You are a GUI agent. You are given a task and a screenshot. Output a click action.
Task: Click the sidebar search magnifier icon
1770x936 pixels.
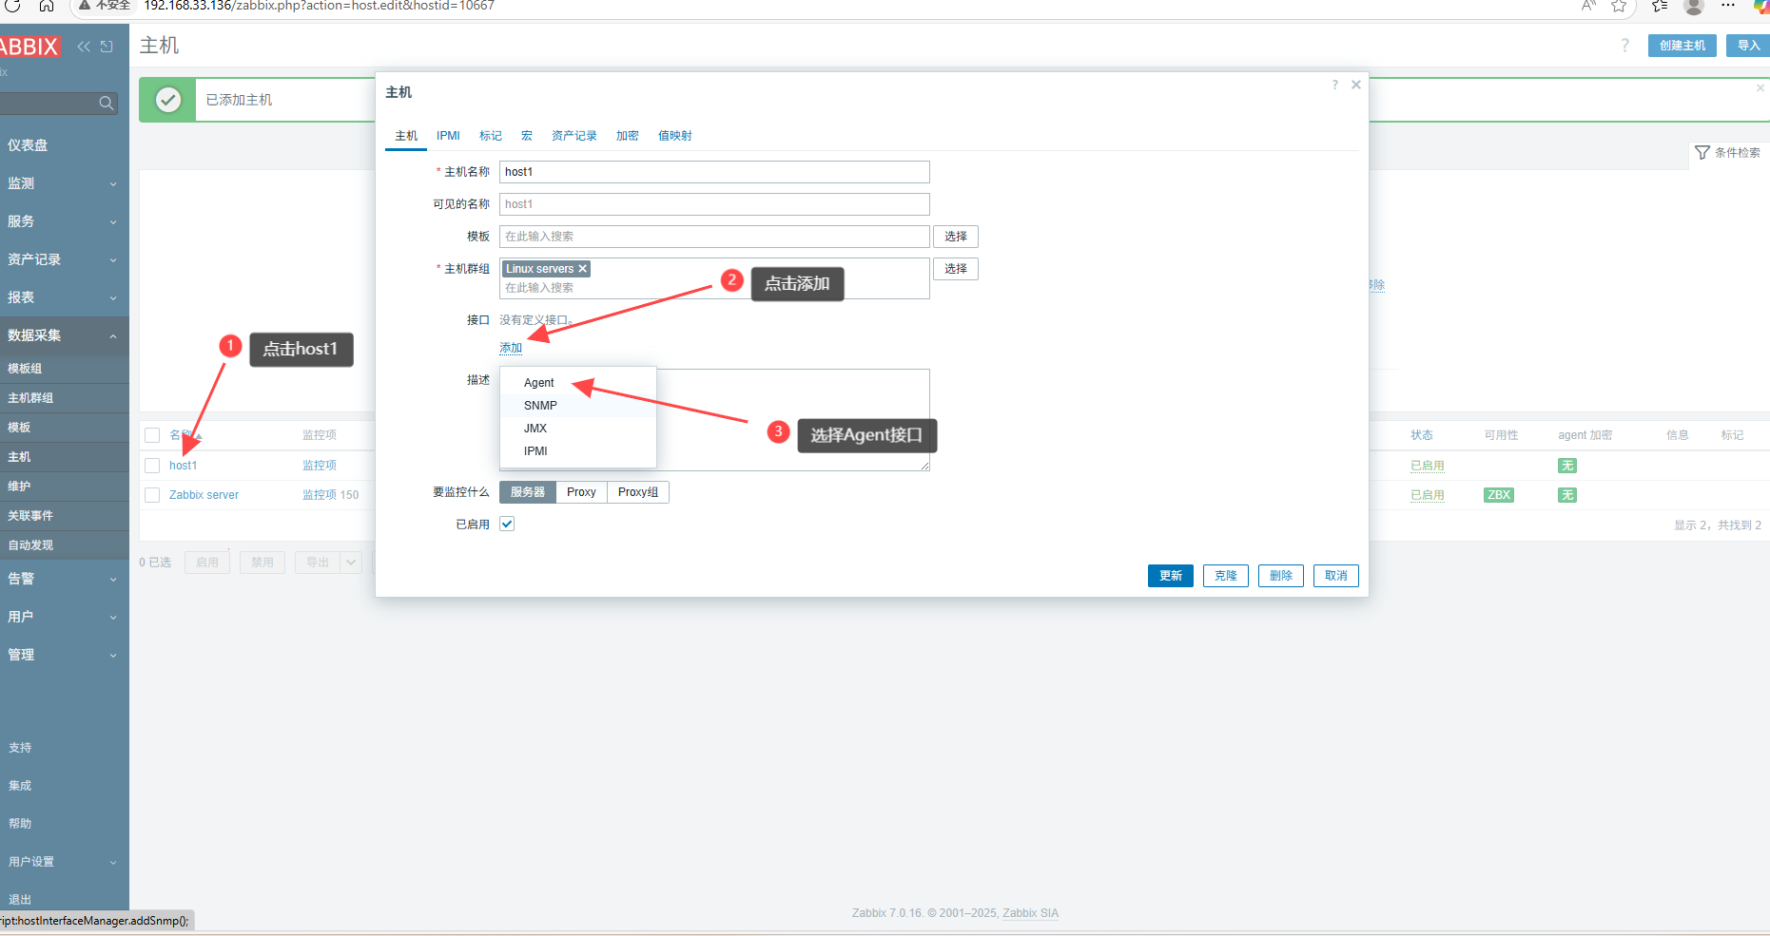tap(107, 103)
